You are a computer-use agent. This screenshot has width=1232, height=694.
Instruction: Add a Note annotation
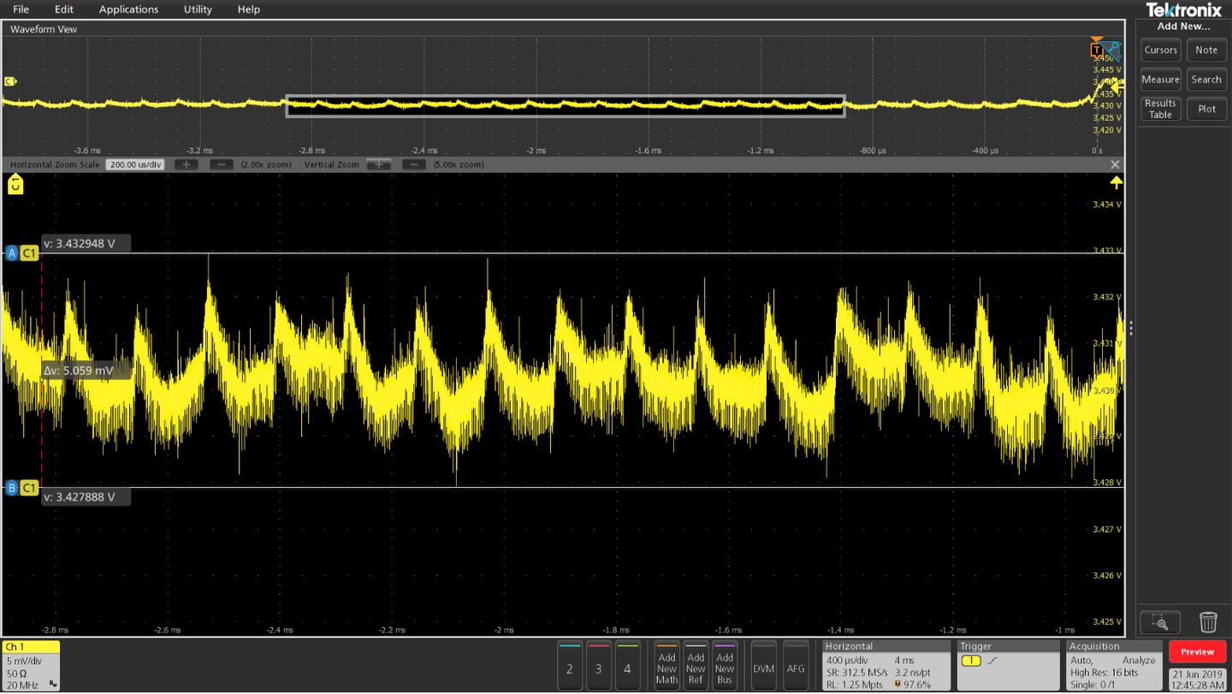click(x=1206, y=50)
